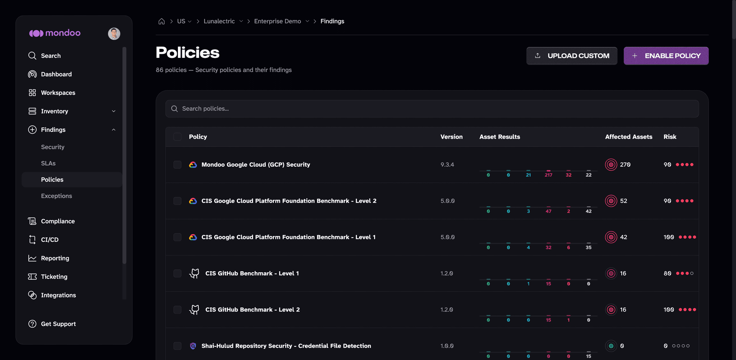Click affected assets count 52
736x360 pixels.
pos(624,201)
